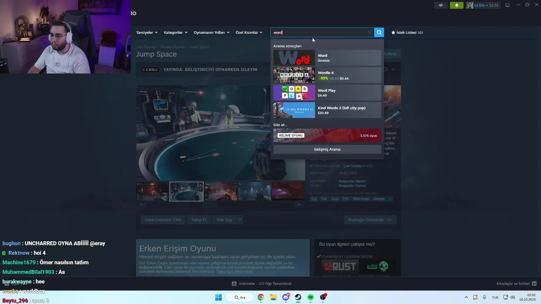The height and width of the screenshot is (304, 541).
Task: Click the FPS tag
Action: [346, 199]
